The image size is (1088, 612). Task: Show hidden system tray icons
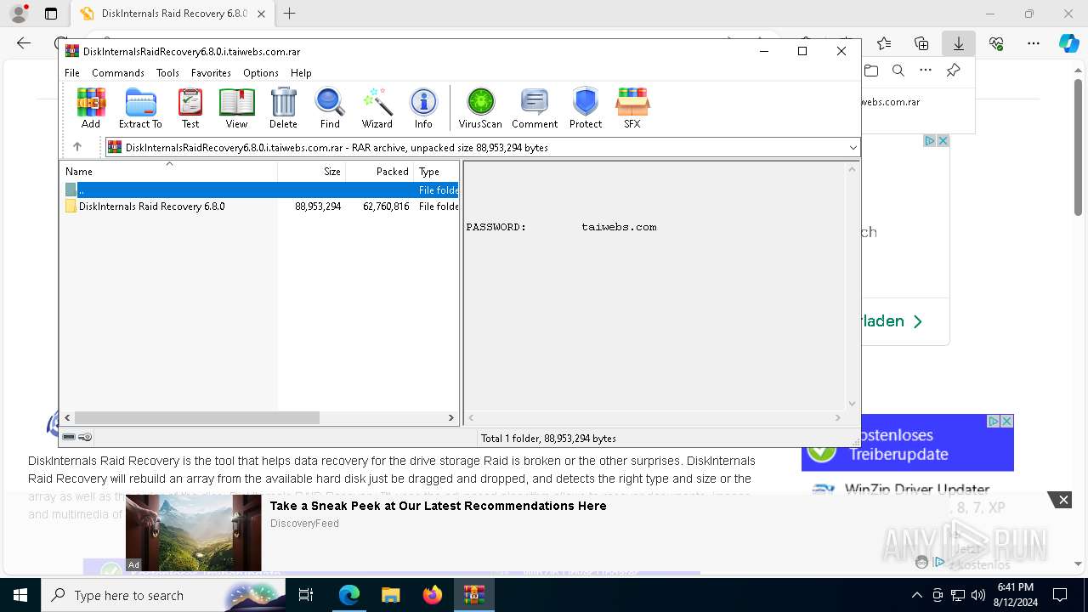[x=916, y=595]
